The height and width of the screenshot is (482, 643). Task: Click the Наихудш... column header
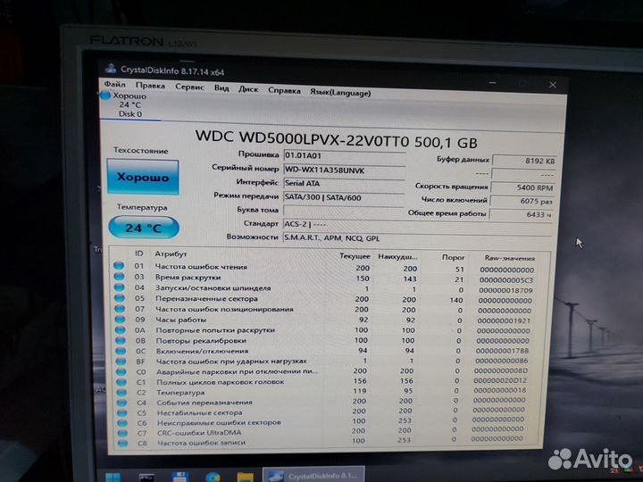397,257
